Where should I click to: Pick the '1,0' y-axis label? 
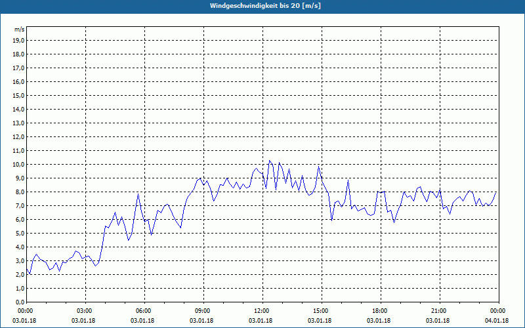(x=20, y=288)
